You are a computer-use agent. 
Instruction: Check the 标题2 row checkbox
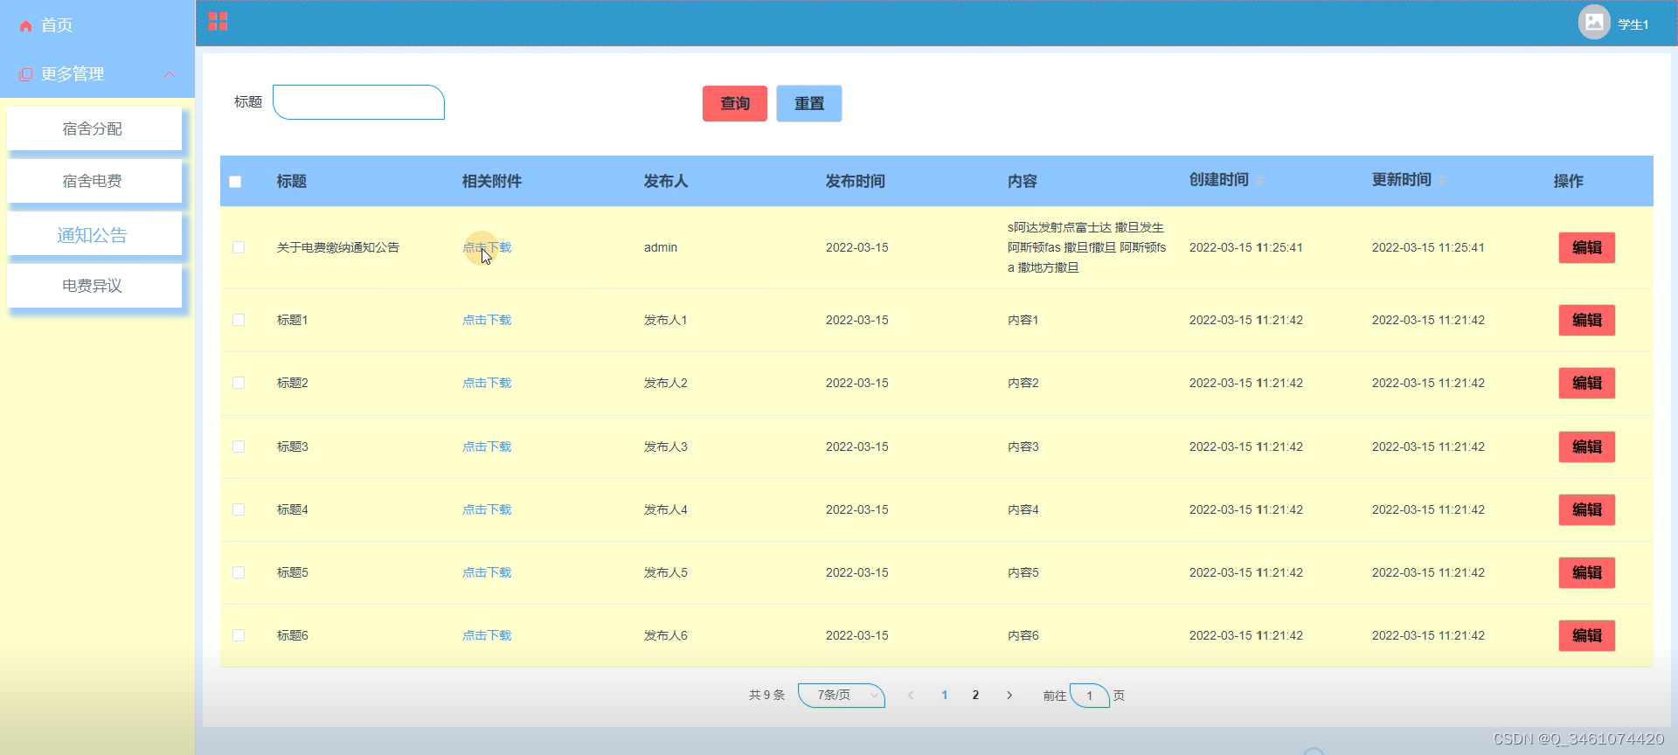click(x=239, y=383)
